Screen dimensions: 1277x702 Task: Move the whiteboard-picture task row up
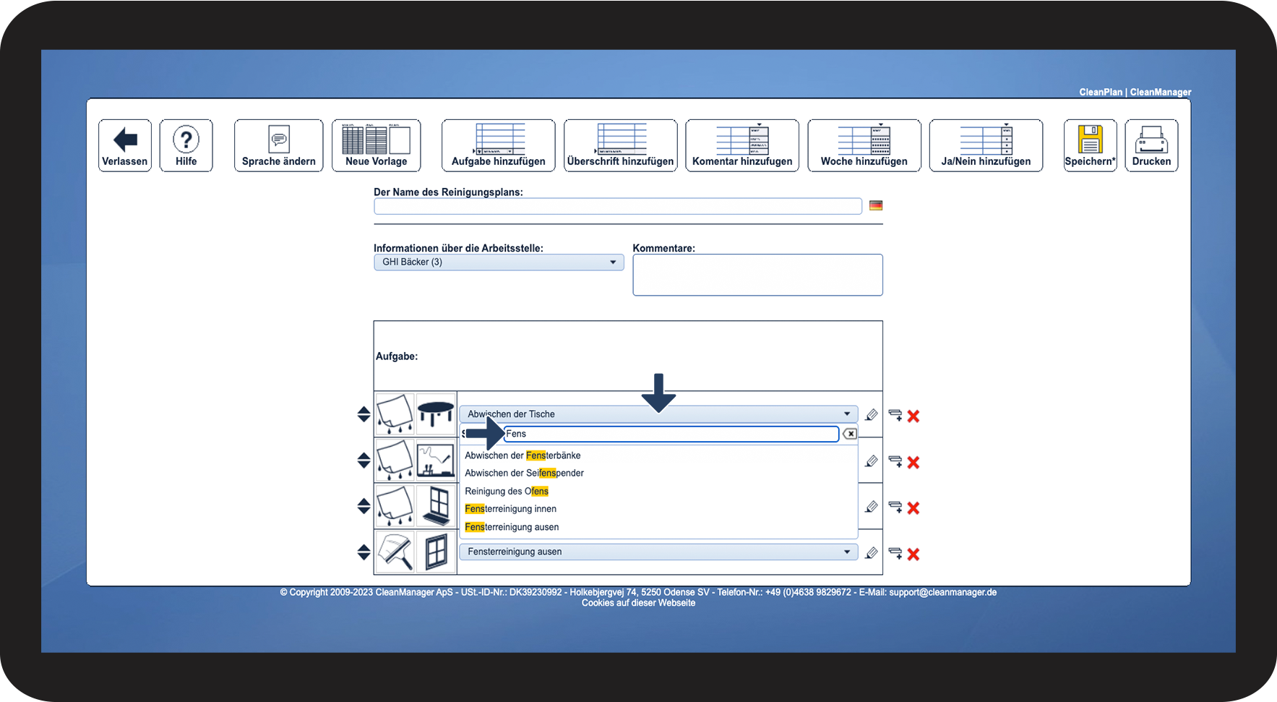coord(364,455)
